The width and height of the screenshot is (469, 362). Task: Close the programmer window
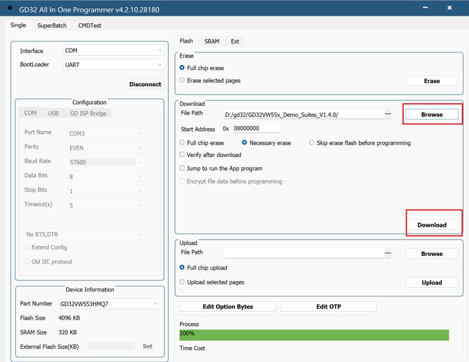pyautogui.click(x=449, y=8)
